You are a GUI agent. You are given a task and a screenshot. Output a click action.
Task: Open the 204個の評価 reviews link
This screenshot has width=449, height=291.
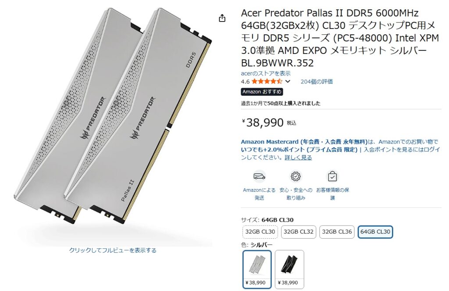(x=317, y=82)
